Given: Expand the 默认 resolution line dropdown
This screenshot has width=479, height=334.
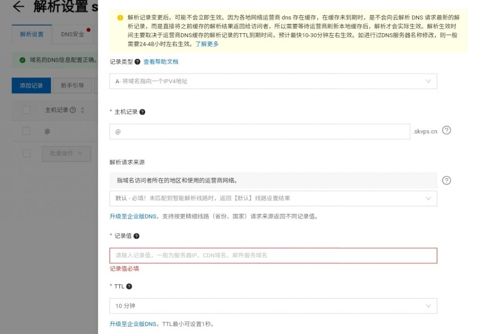Looking at the screenshot, I should [273, 198].
